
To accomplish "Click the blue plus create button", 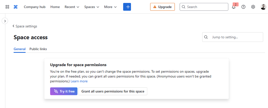I will click(127, 7).
